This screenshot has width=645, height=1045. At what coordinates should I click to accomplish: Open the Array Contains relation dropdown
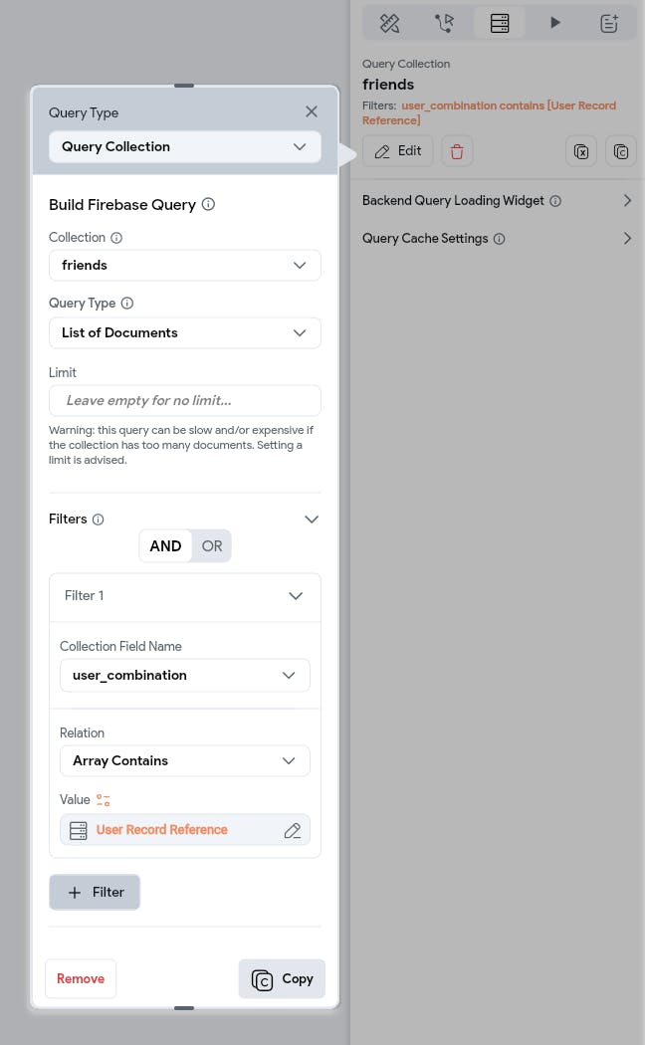pyautogui.click(x=185, y=760)
